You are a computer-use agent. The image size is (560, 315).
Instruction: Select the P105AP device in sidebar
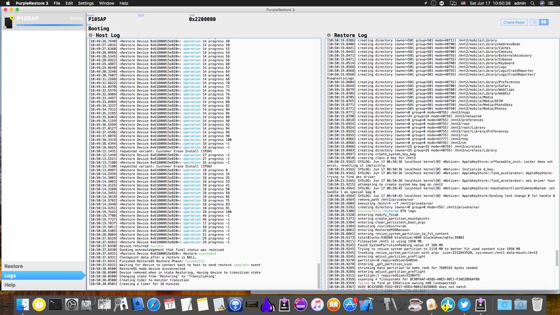point(43,22)
